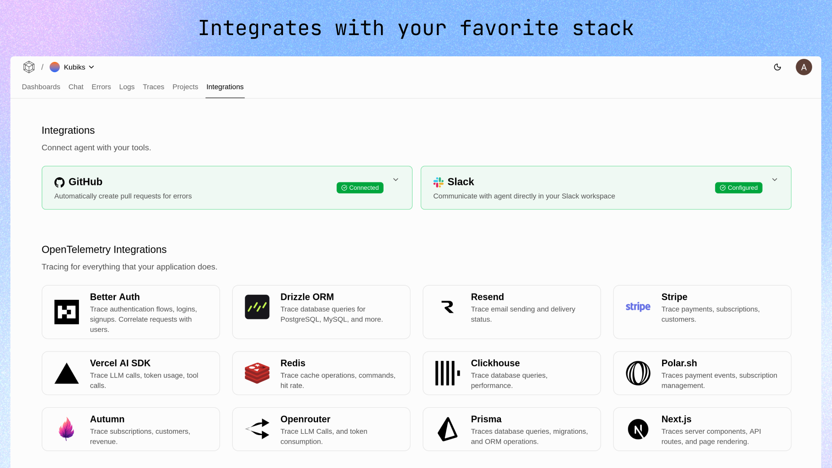Click the Next.js logo icon
This screenshot has height=468, width=832.
click(x=637, y=429)
